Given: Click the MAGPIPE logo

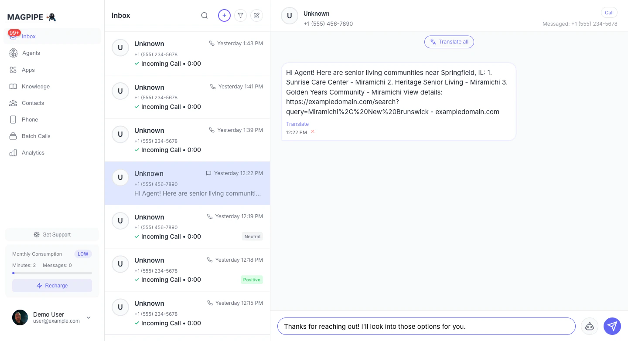Looking at the screenshot, I should [32, 17].
